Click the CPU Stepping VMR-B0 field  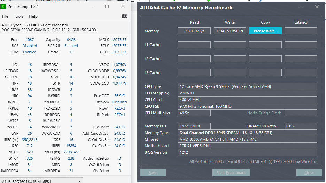(x=247, y=93)
